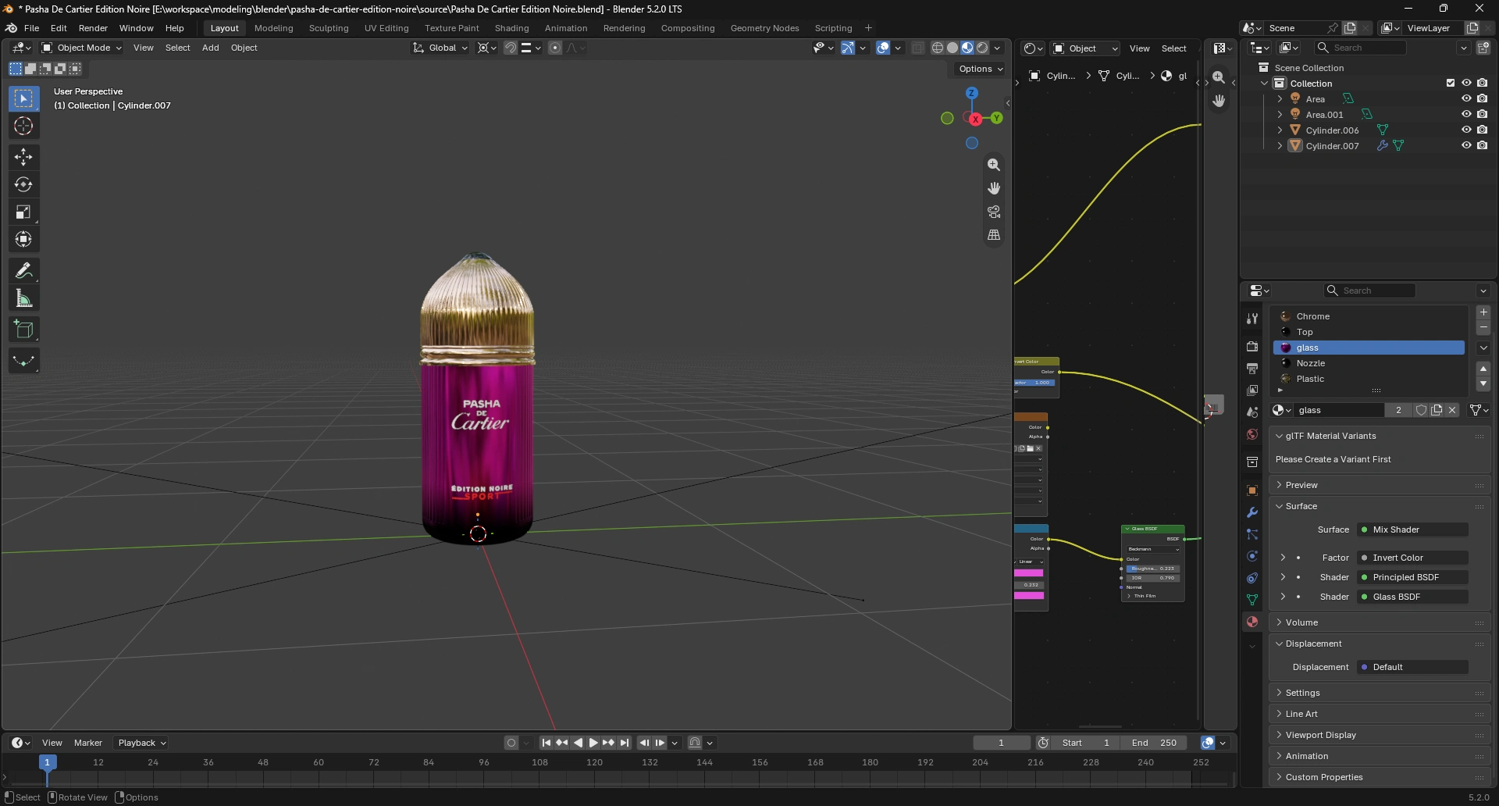
Task: Switch to the Shading workspace tab
Action: pos(511,28)
